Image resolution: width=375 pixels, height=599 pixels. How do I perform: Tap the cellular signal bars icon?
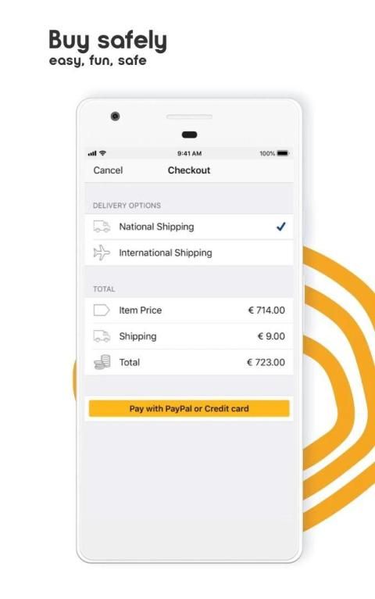92,153
